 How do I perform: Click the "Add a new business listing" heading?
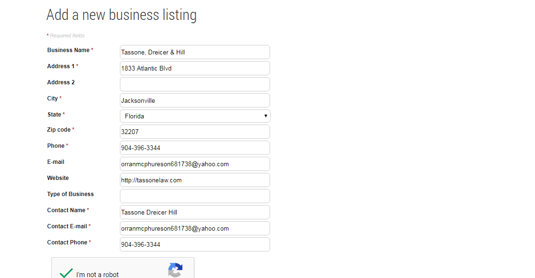pos(121,15)
